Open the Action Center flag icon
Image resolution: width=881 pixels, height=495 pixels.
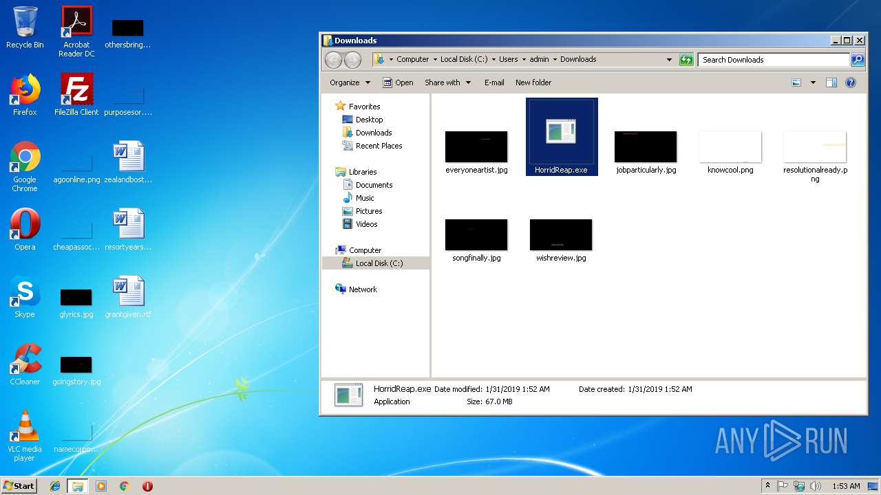click(x=783, y=486)
